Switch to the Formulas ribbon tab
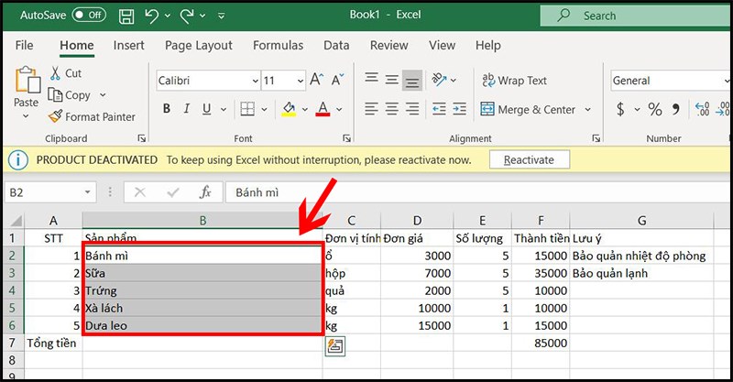This screenshot has height=382, width=733. pyautogui.click(x=279, y=46)
